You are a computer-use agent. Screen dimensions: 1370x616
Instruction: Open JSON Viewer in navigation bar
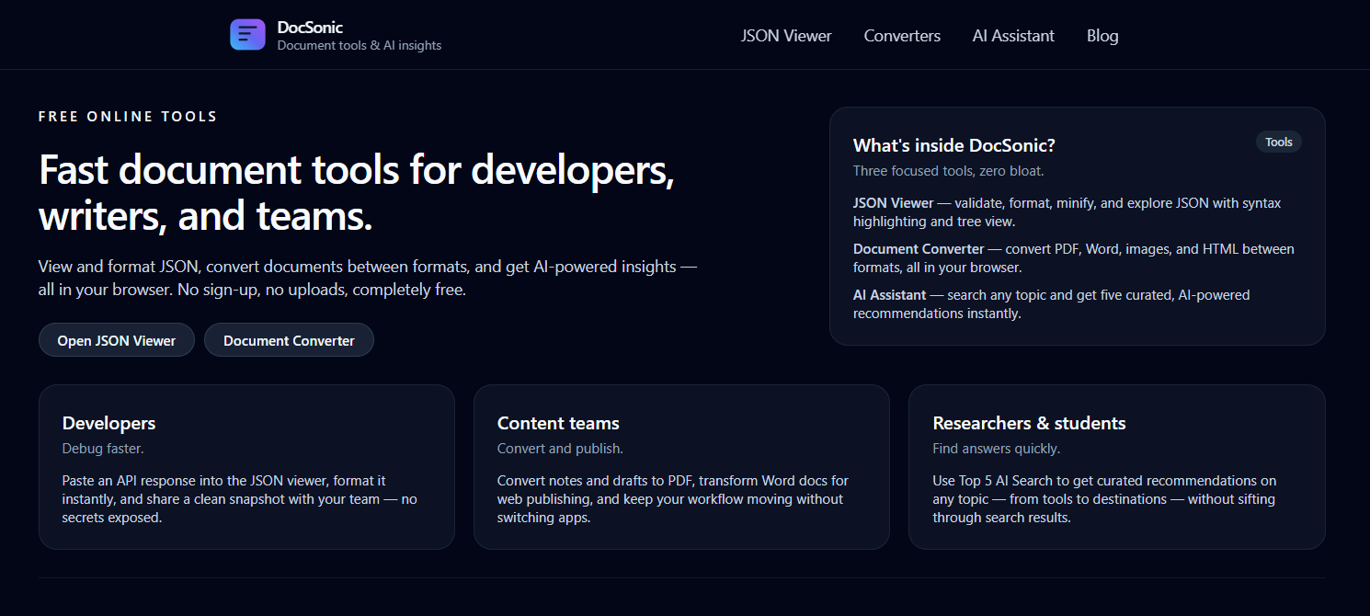(786, 36)
